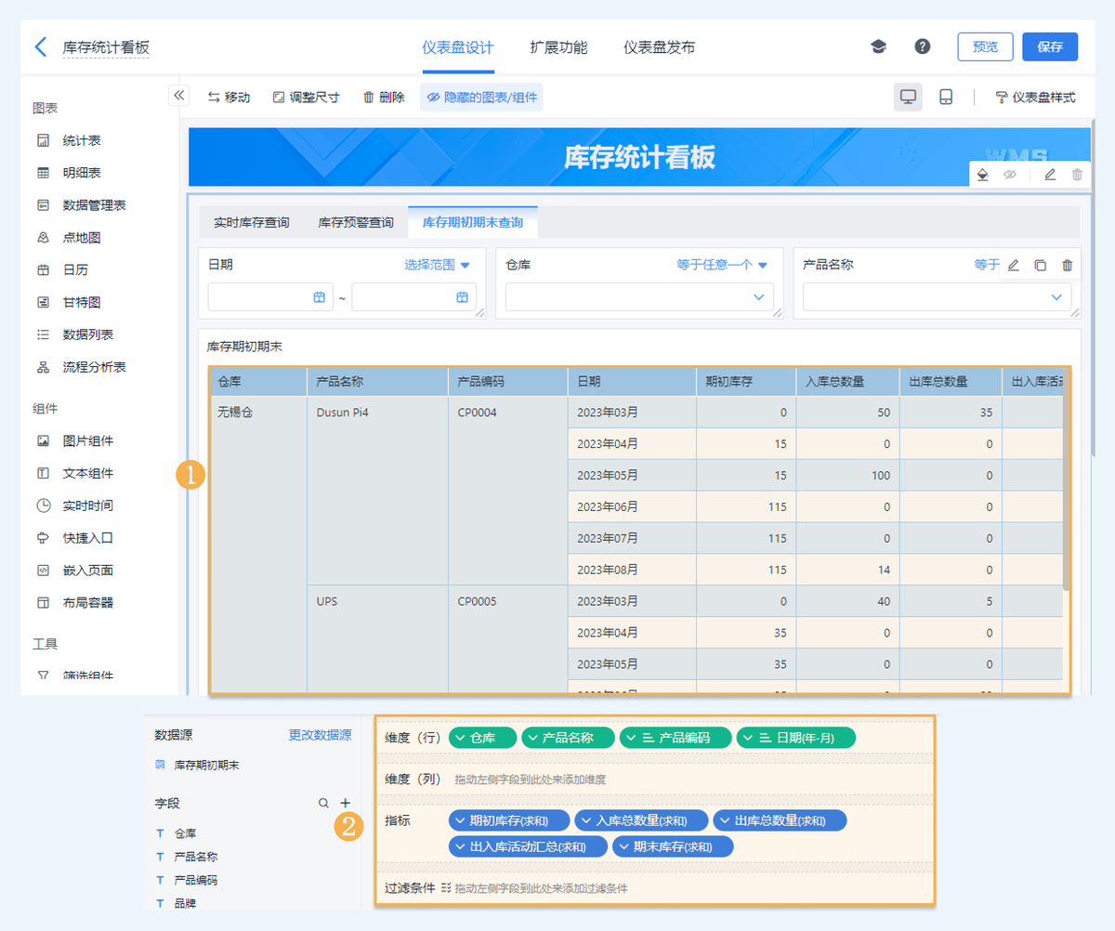
Task: Delete the 产品名称 filter component
Action: coord(1067,266)
